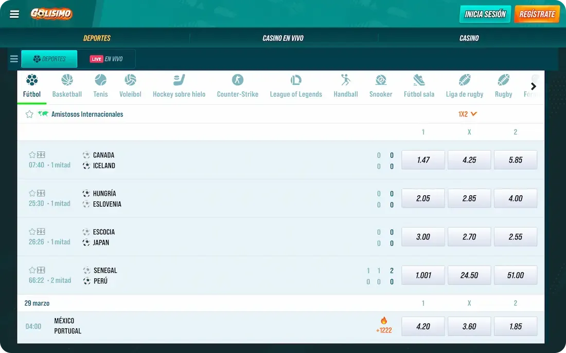Click the 29 marzo date header

pos(37,303)
